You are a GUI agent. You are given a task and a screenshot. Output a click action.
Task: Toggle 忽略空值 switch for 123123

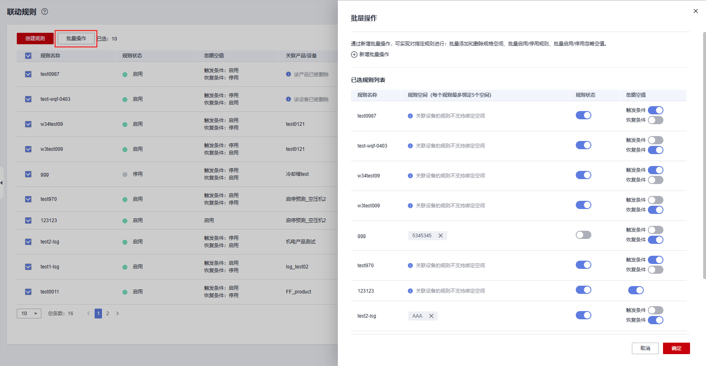pyautogui.click(x=636, y=290)
